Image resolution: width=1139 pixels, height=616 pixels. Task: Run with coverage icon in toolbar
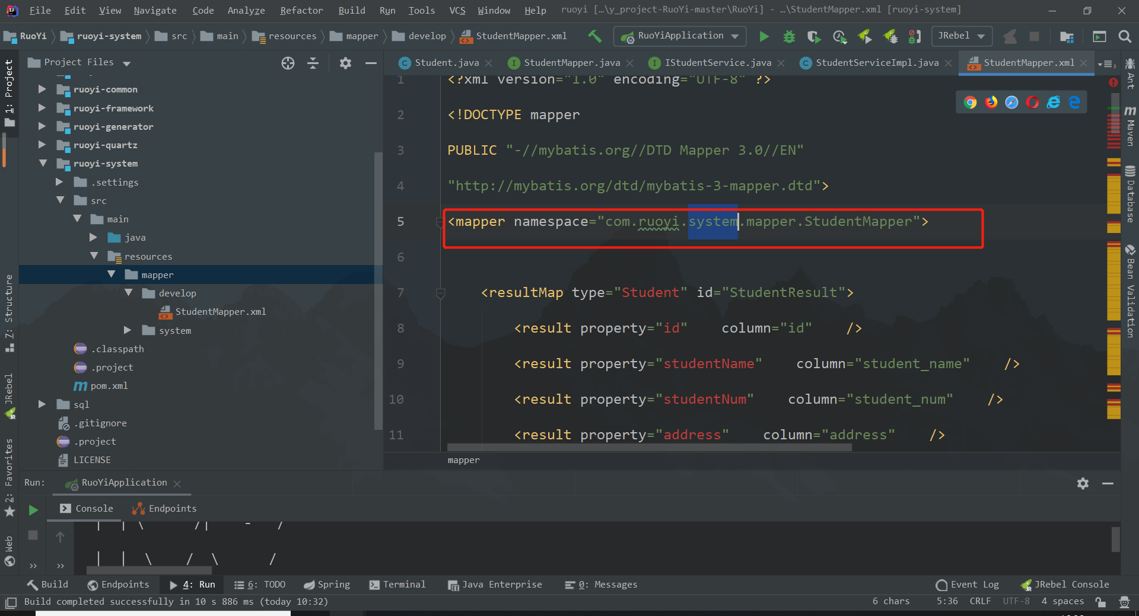tap(814, 37)
